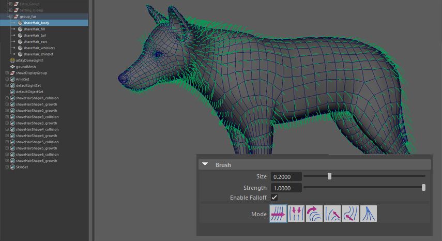The image size is (442, 241).
Task: Select shaveHairShape3_growth set
Action: (x=37, y=123)
